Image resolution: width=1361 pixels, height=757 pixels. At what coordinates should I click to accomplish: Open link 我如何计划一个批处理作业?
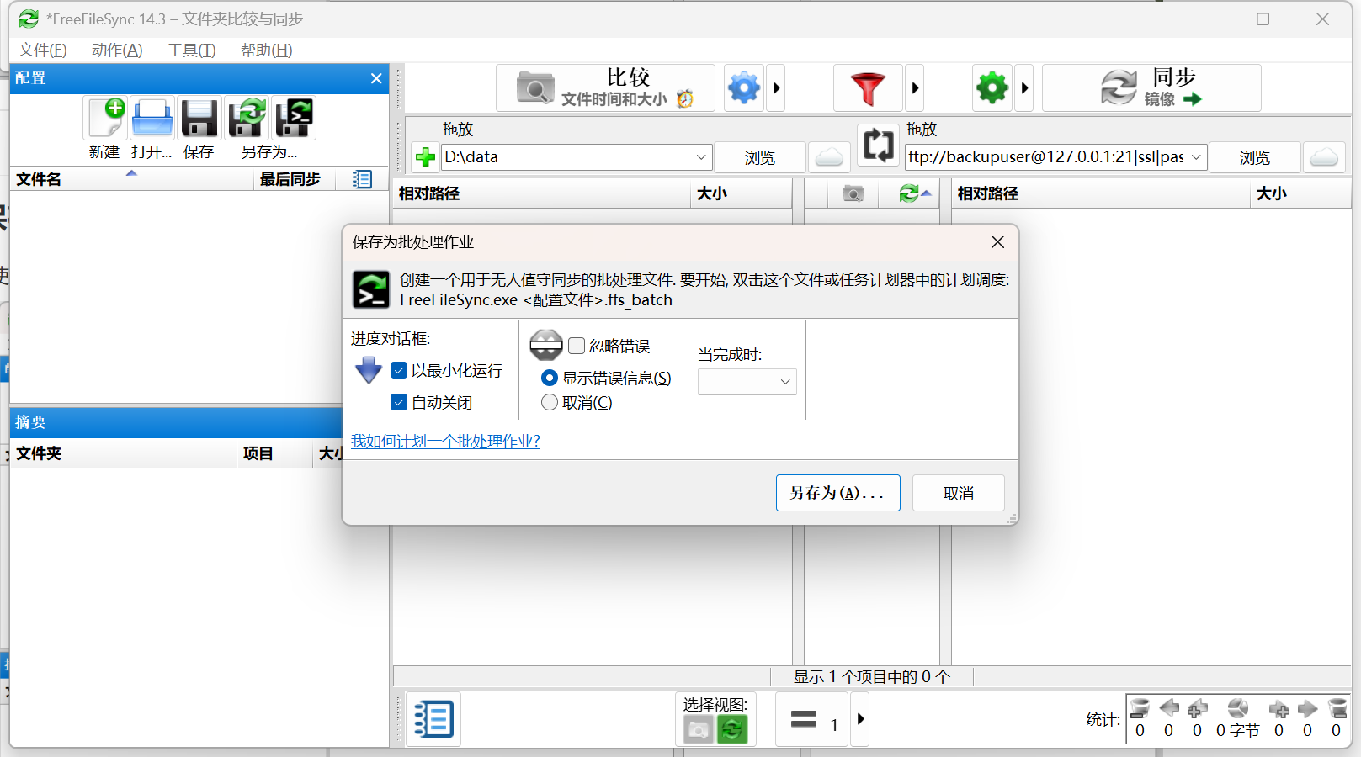445,441
